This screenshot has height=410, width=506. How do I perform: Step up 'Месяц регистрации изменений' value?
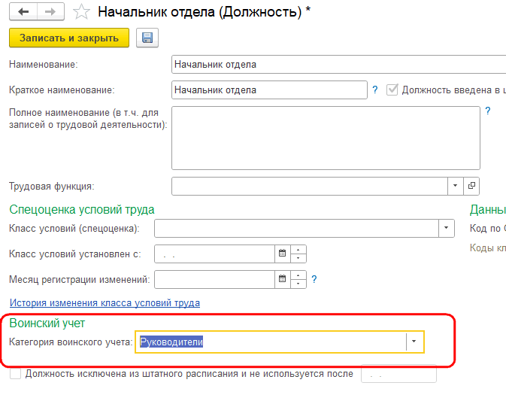298,275
